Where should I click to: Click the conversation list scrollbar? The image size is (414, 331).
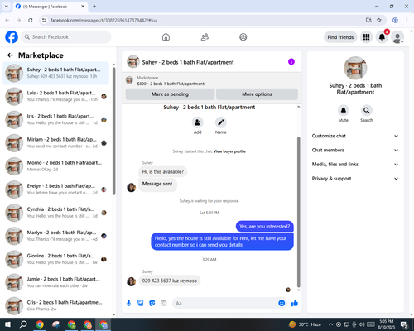click(113, 131)
